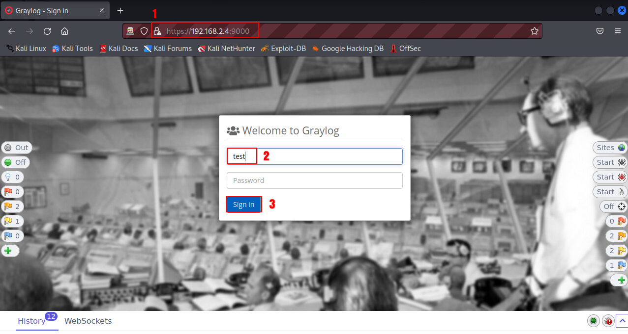Start the ZAP AJAX spider
The height and width of the screenshot is (334, 628).
pyautogui.click(x=610, y=177)
